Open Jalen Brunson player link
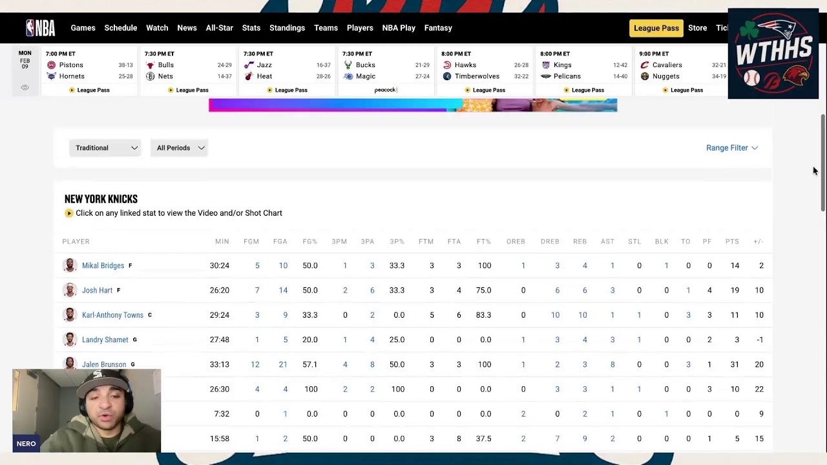The height and width of the screenshot is (465, 827). [104, 364]
